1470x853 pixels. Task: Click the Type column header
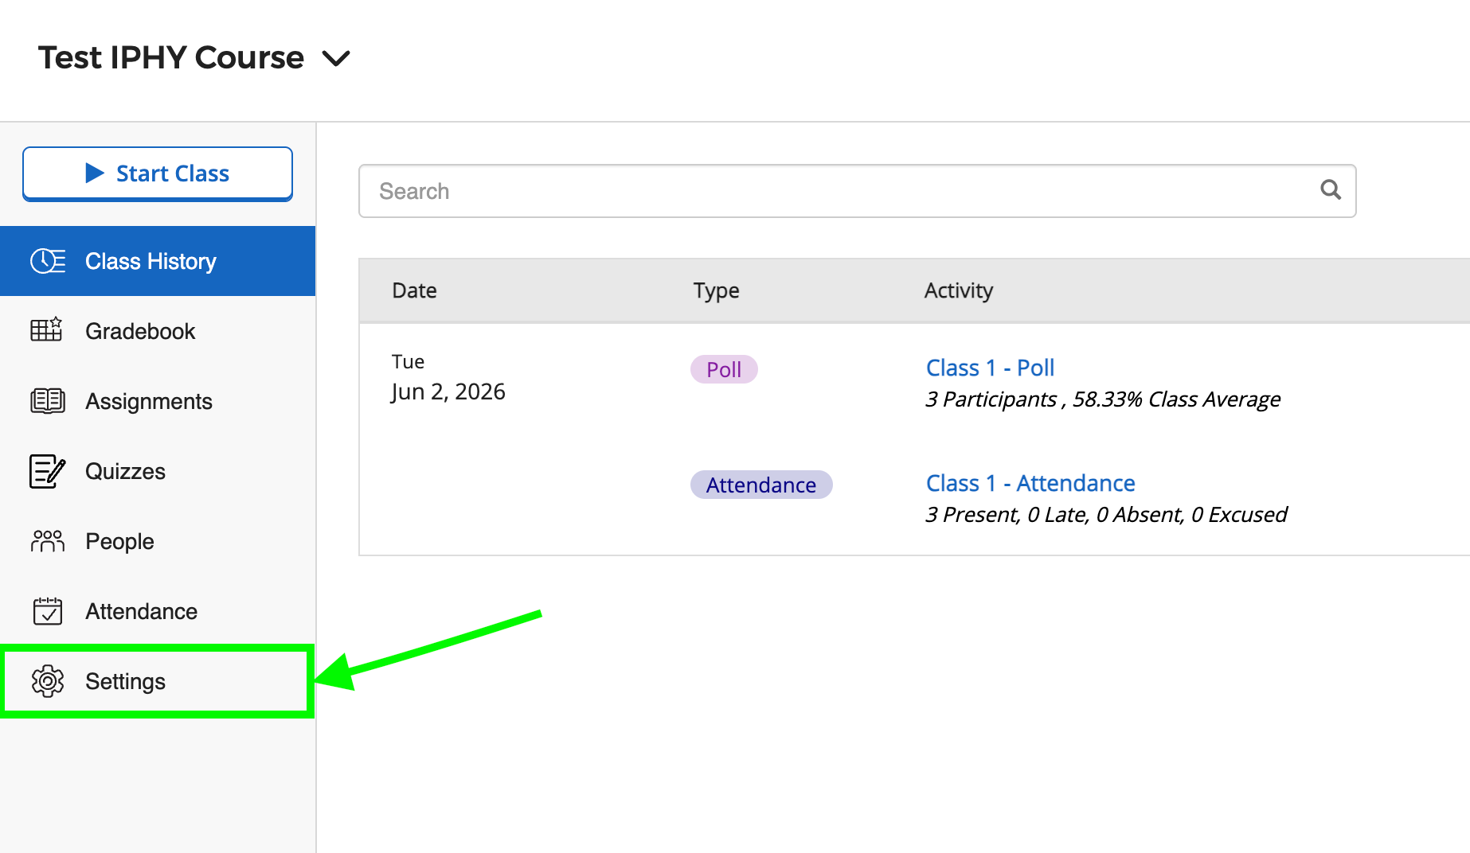716,290
